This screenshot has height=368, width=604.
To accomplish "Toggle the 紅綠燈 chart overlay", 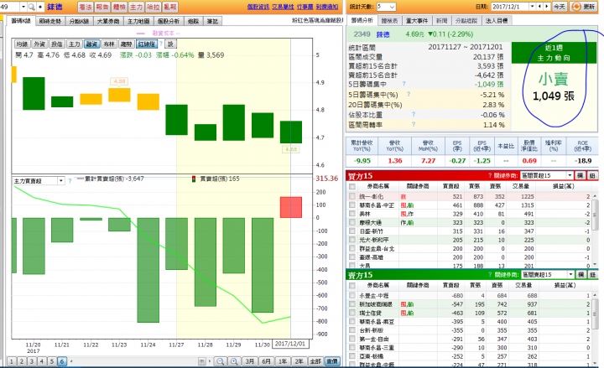I will [147, 44].
